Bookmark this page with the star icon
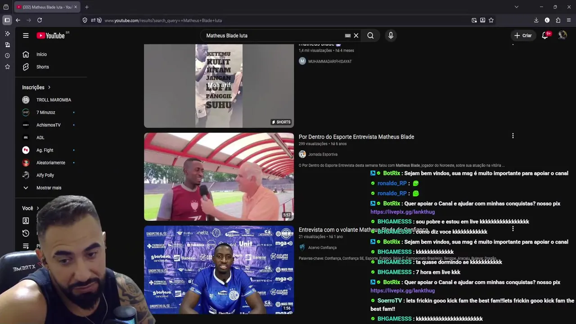Viewport: 576px width, 324px height. point(491,20)
